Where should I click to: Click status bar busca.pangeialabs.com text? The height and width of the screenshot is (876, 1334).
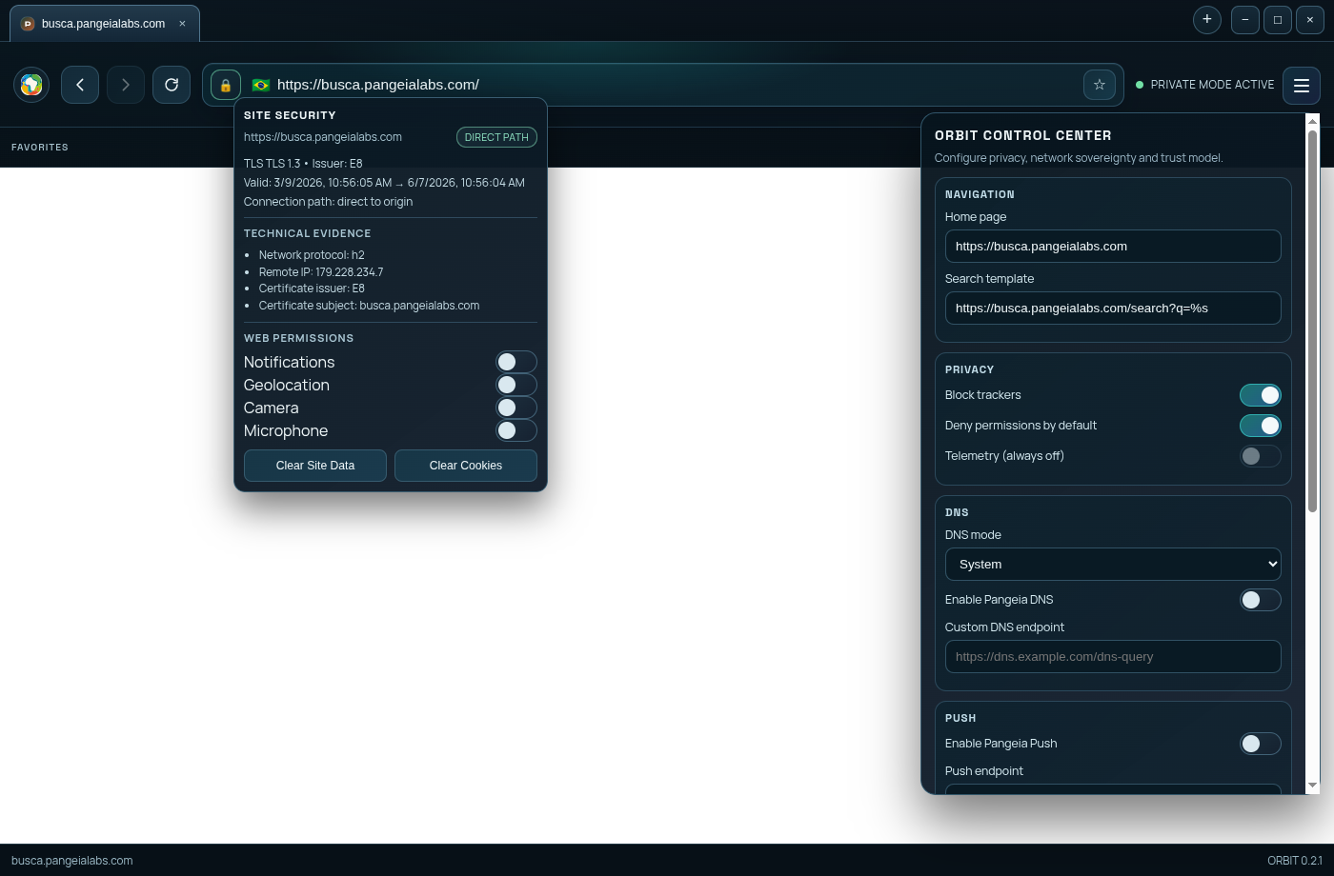[72, 861]
